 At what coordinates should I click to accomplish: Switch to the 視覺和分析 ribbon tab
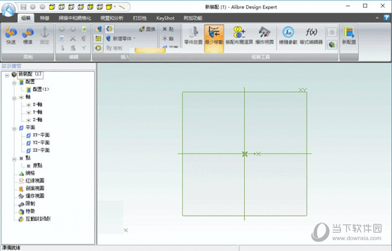pyautogui.click(x=112, y=18)
